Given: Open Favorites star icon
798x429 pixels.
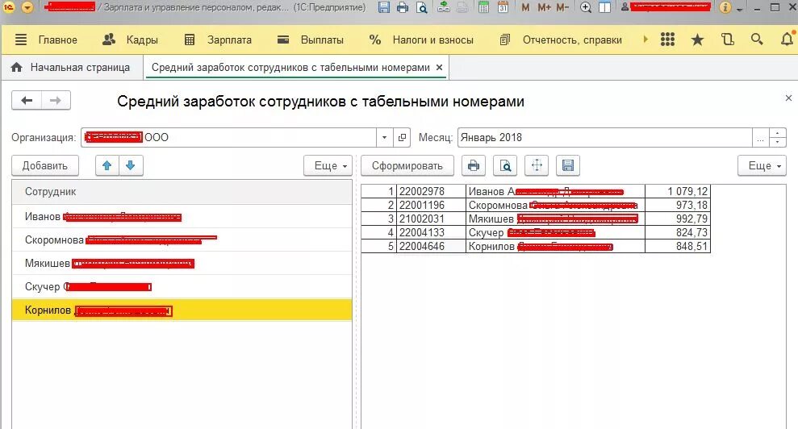Looking at the screenshot, I should click(697, 40).
